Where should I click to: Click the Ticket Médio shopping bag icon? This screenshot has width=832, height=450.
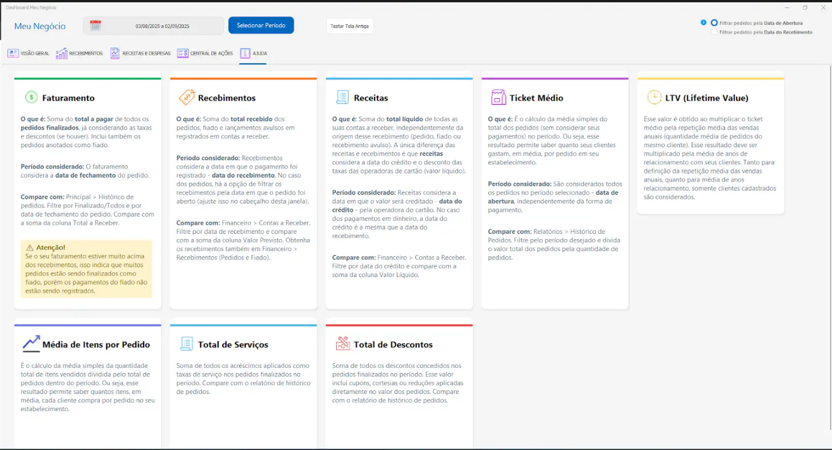[498, 97]
